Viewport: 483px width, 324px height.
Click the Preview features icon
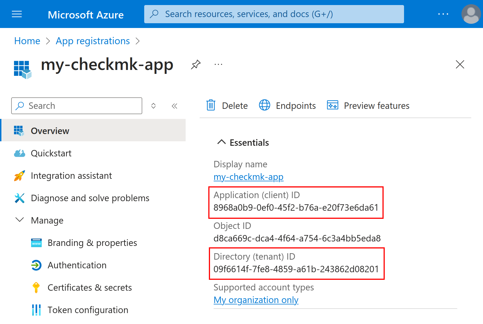coord(333,105)
